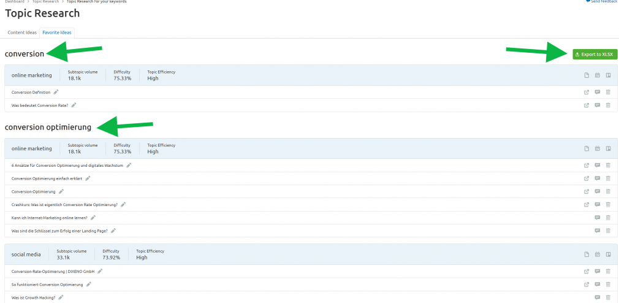This screenshot has width=619, height=303.
Task: Edit pencil for Schlüssel zum Erfolg Landing Page
Action: pos(113,230)
